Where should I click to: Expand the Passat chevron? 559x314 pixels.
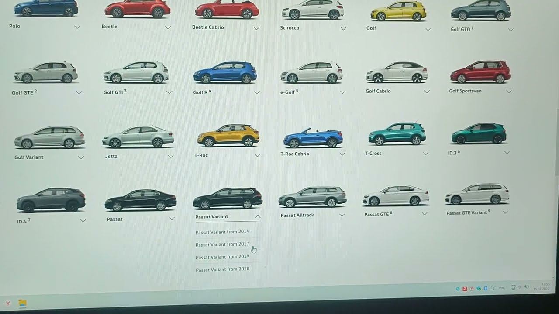tap(171, 218)
